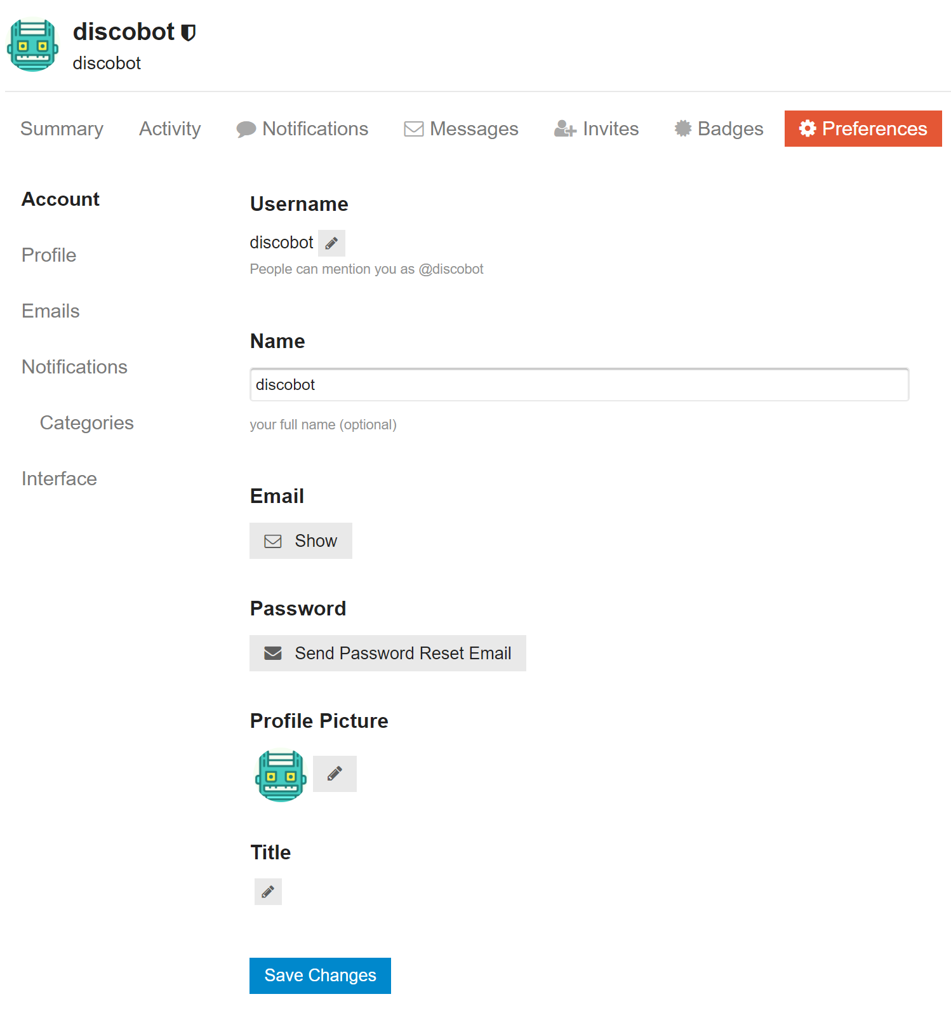
Task: Click the pencil icon under Title
Action: [268, 892]
